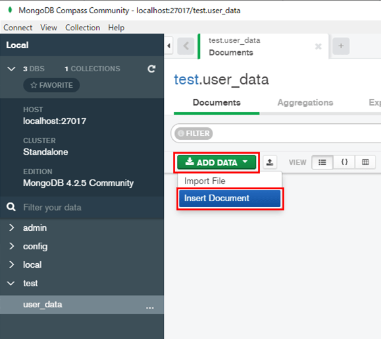Open the Collection menu

83,28
